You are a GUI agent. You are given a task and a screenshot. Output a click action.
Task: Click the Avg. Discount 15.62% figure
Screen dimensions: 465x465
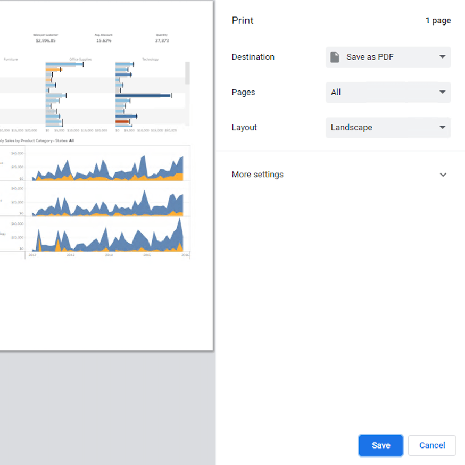103,40
